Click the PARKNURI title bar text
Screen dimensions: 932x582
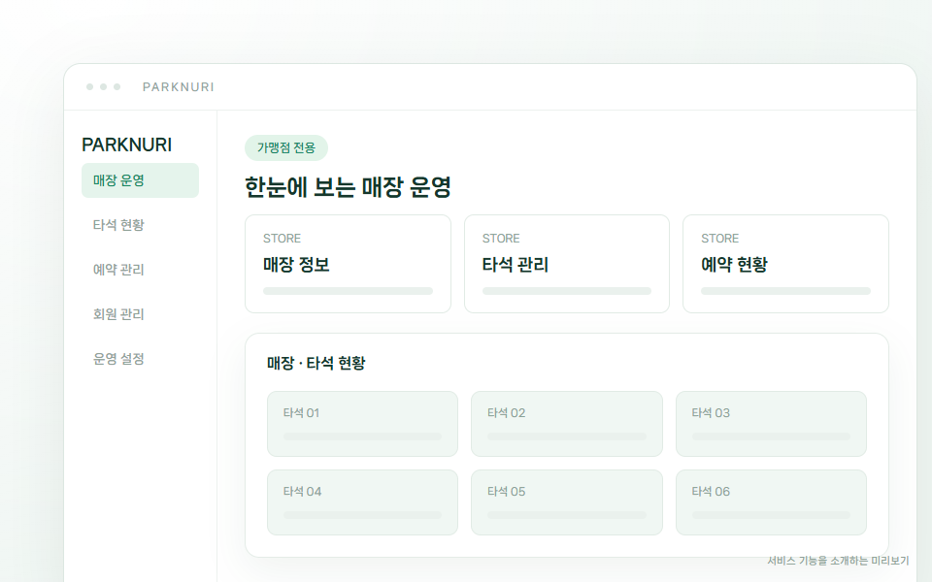[179, 87]
